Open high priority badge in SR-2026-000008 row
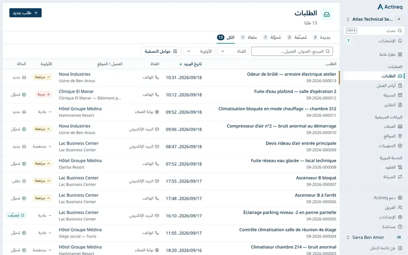This screenshot has width=408, height=255. tap(42, 163)
